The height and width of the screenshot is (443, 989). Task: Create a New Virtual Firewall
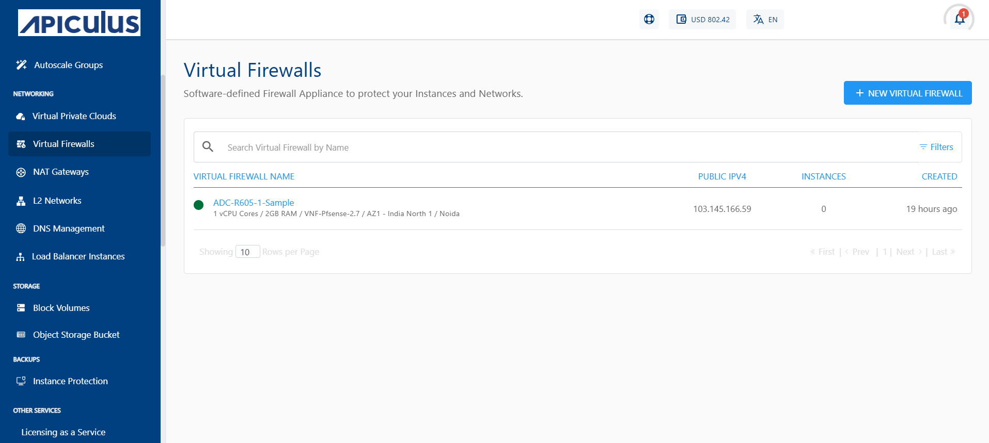click(x=907, y=93)
